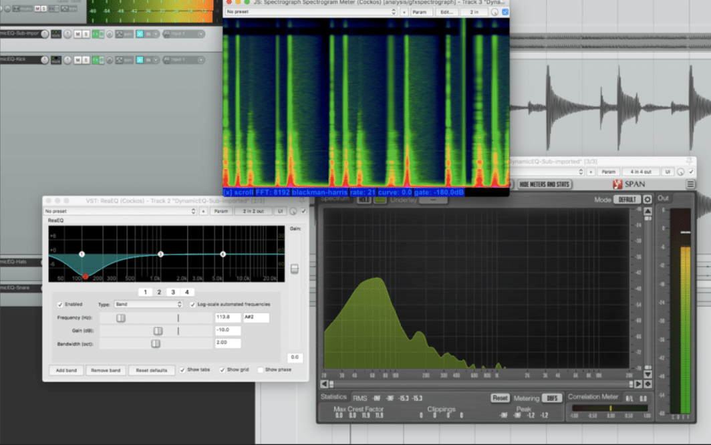Open Input 1 dropdown on DynamicEQ-Kick track

tap(184, 60)
